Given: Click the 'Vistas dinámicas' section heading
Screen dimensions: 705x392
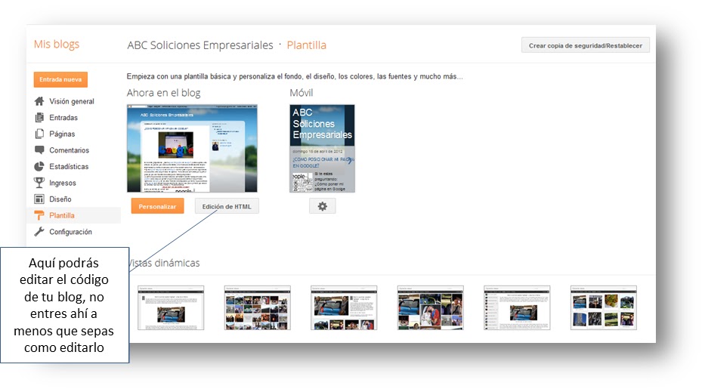Looking at the screenshot, I should [x=165, y=263].
